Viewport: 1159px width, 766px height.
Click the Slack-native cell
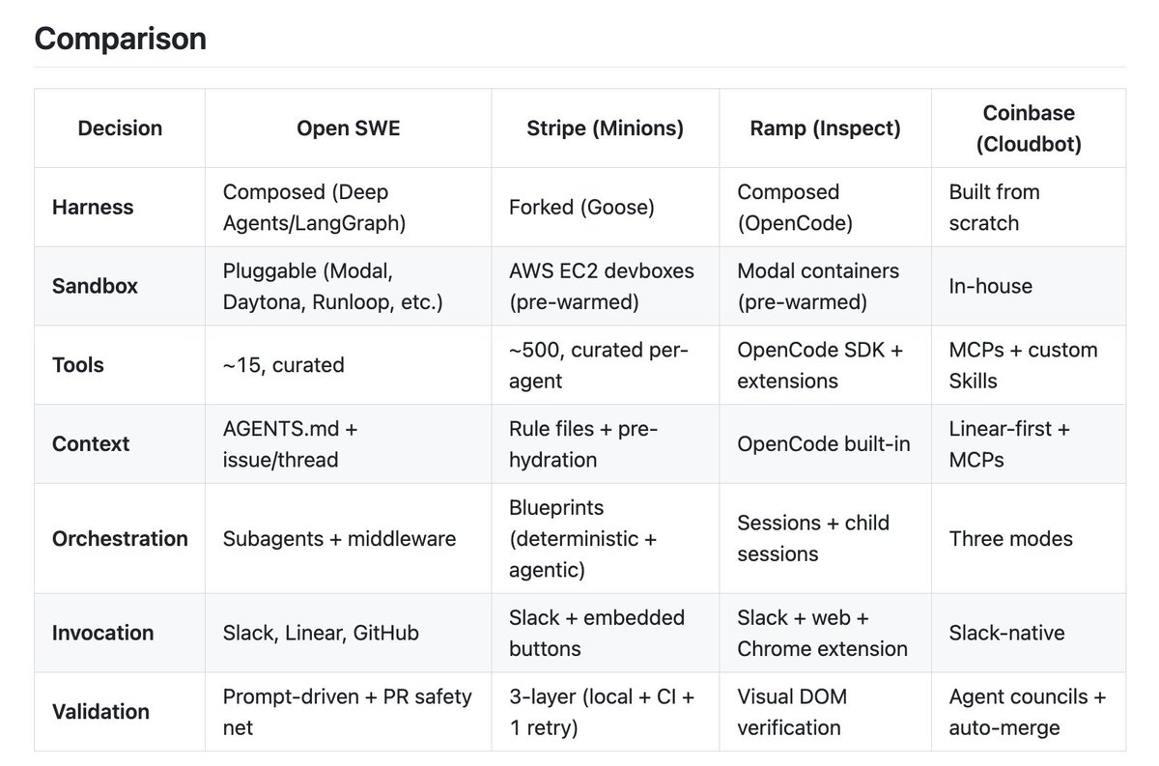1006,633
